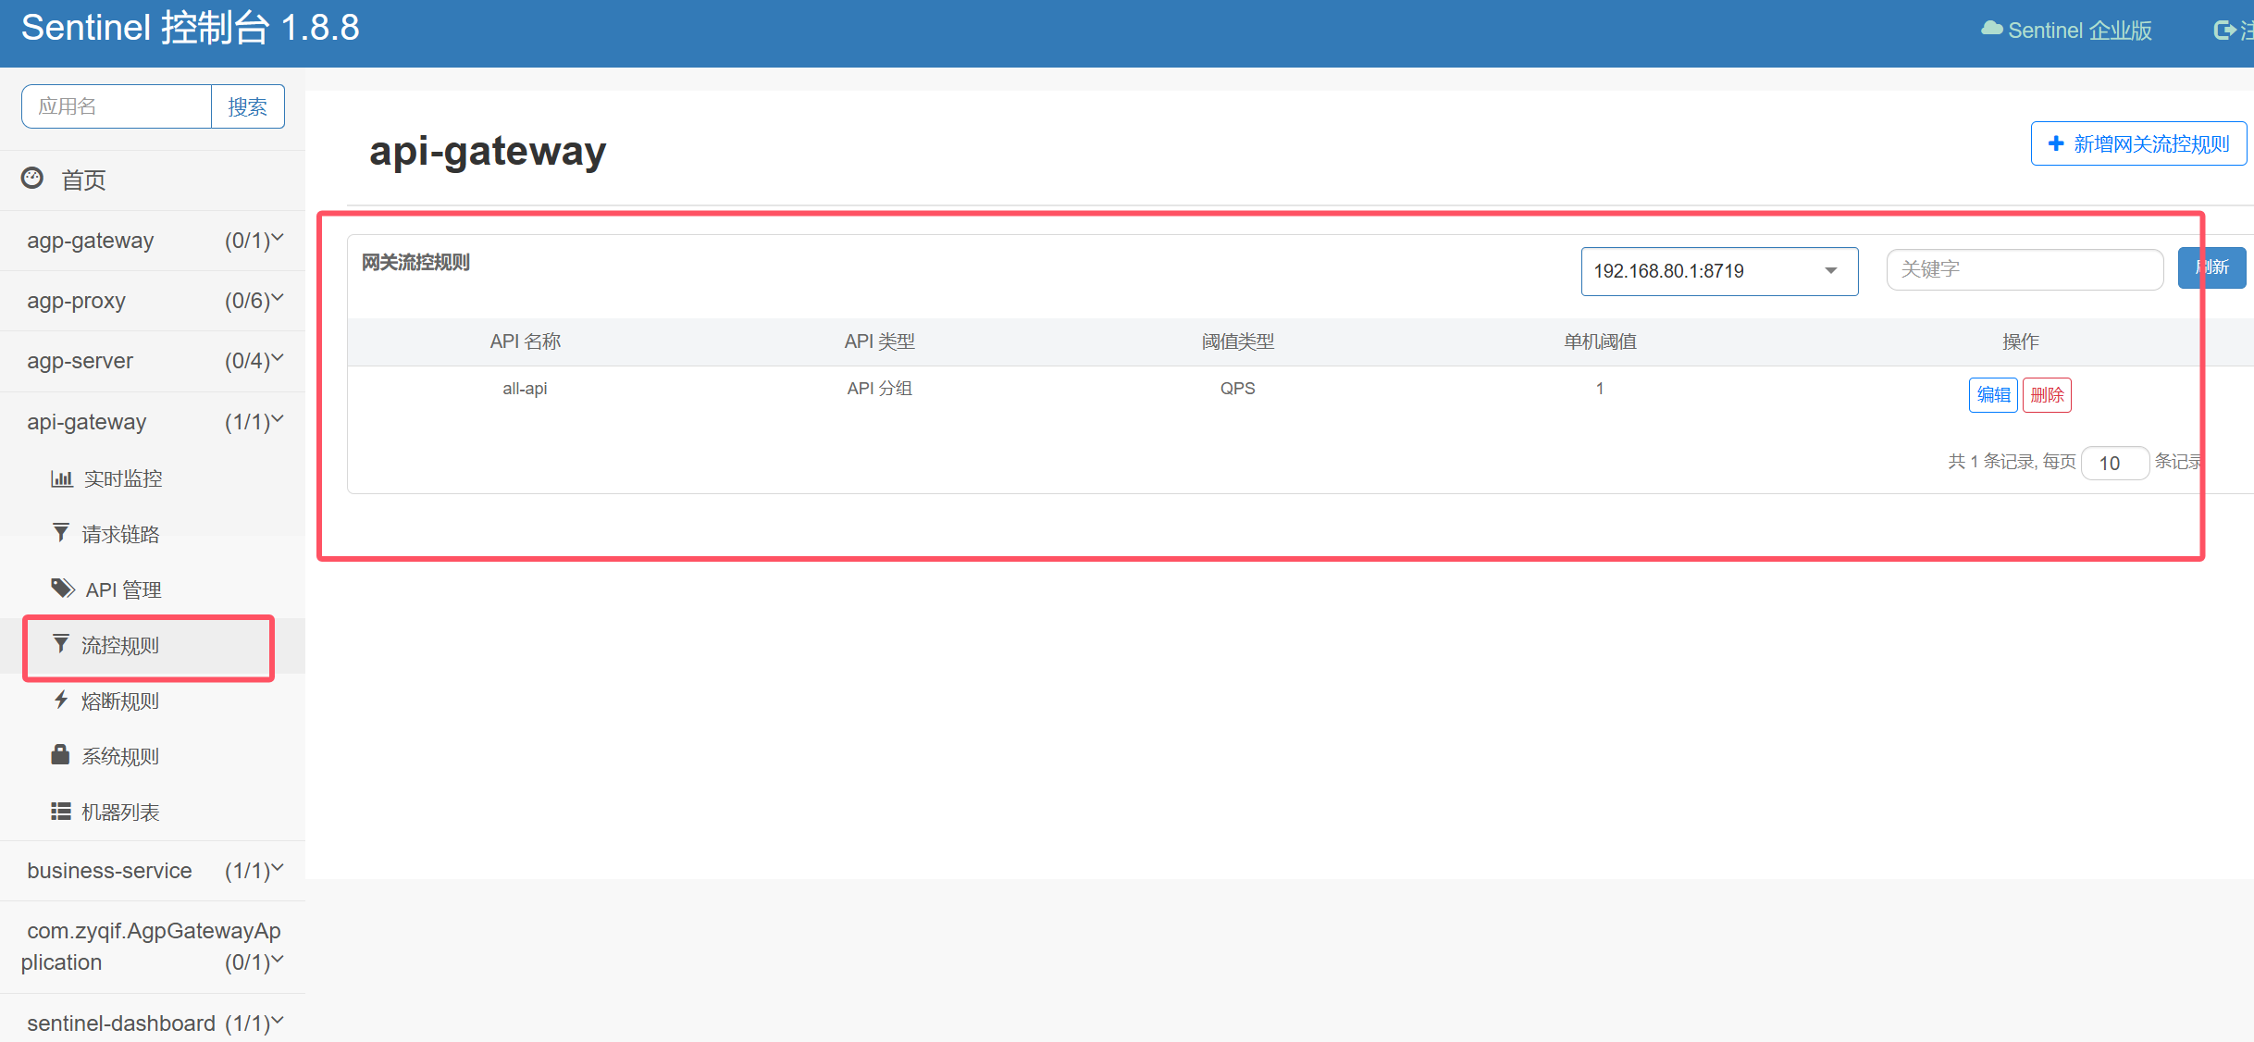
Task: Expand the agp-proxy application entry
Action: 153,301
